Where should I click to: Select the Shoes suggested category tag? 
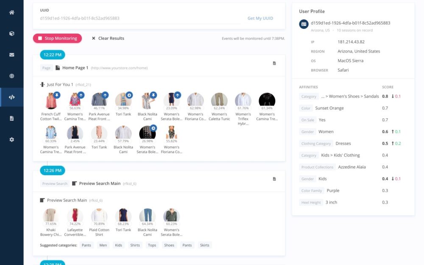169,245
